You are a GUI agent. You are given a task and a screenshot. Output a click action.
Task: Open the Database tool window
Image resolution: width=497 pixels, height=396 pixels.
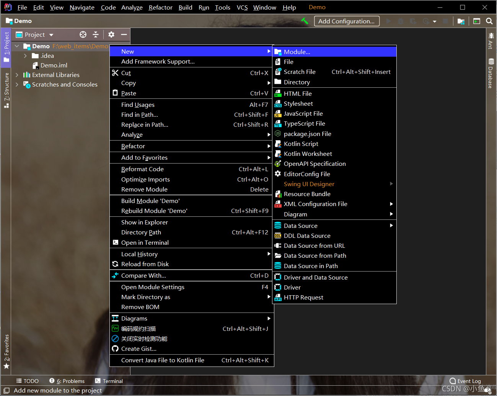(x=491, y=73)
